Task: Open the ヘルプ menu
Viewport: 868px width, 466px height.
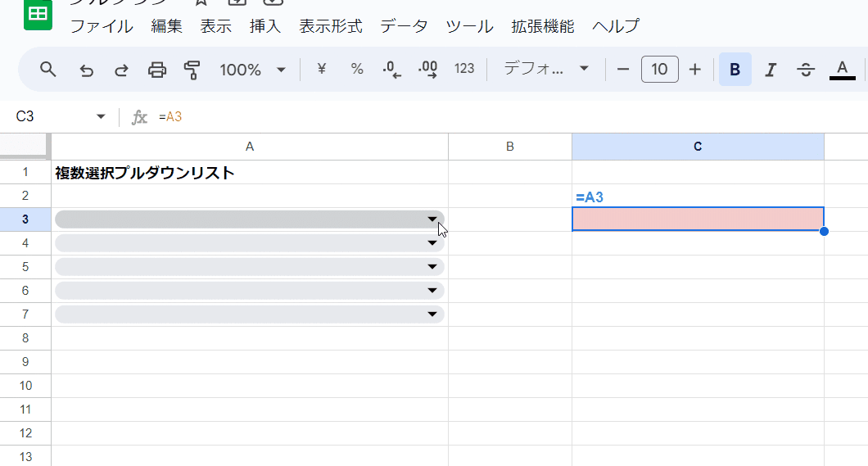Action: (x=616, y=26)
